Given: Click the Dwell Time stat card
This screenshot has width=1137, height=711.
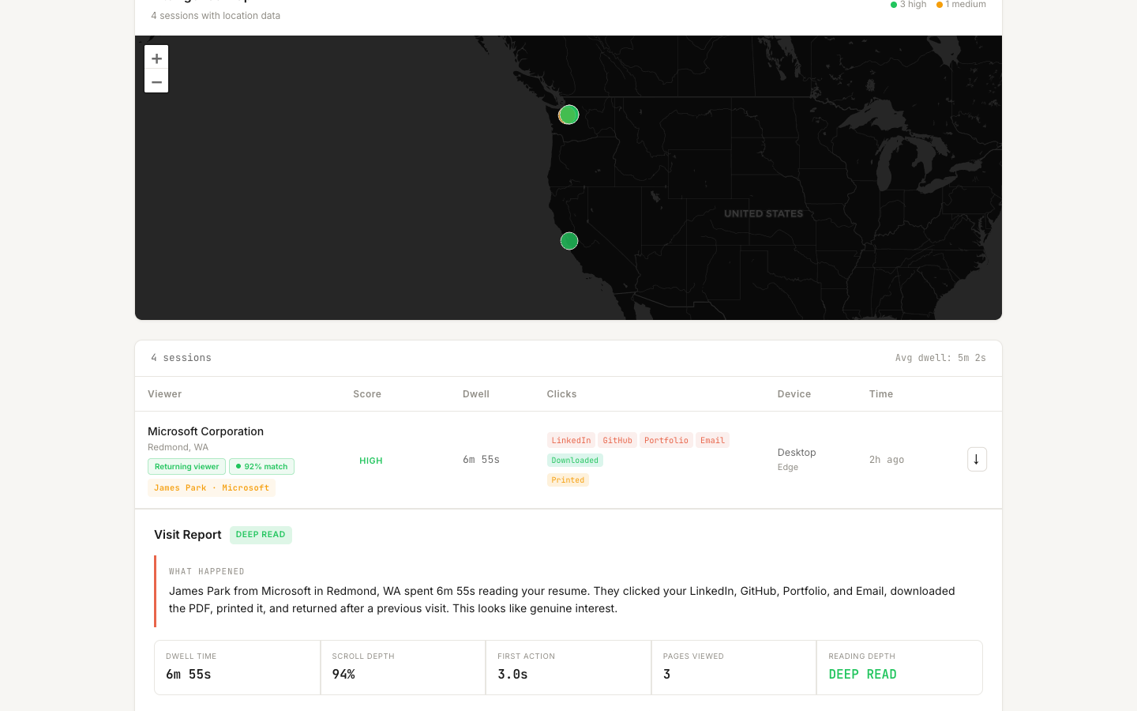Looking at the screenshot, I should [238, 668].
